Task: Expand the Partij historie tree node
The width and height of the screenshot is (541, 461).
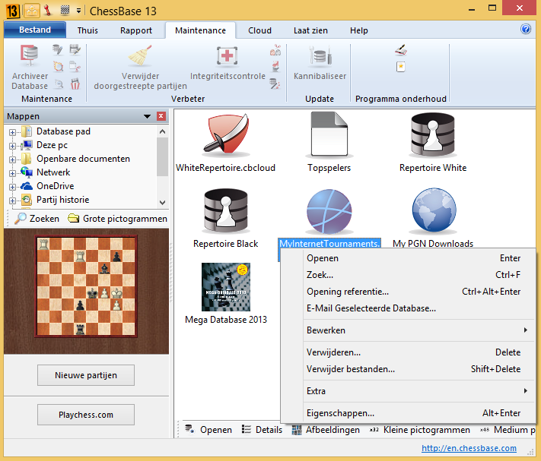Action: point(12,201)
